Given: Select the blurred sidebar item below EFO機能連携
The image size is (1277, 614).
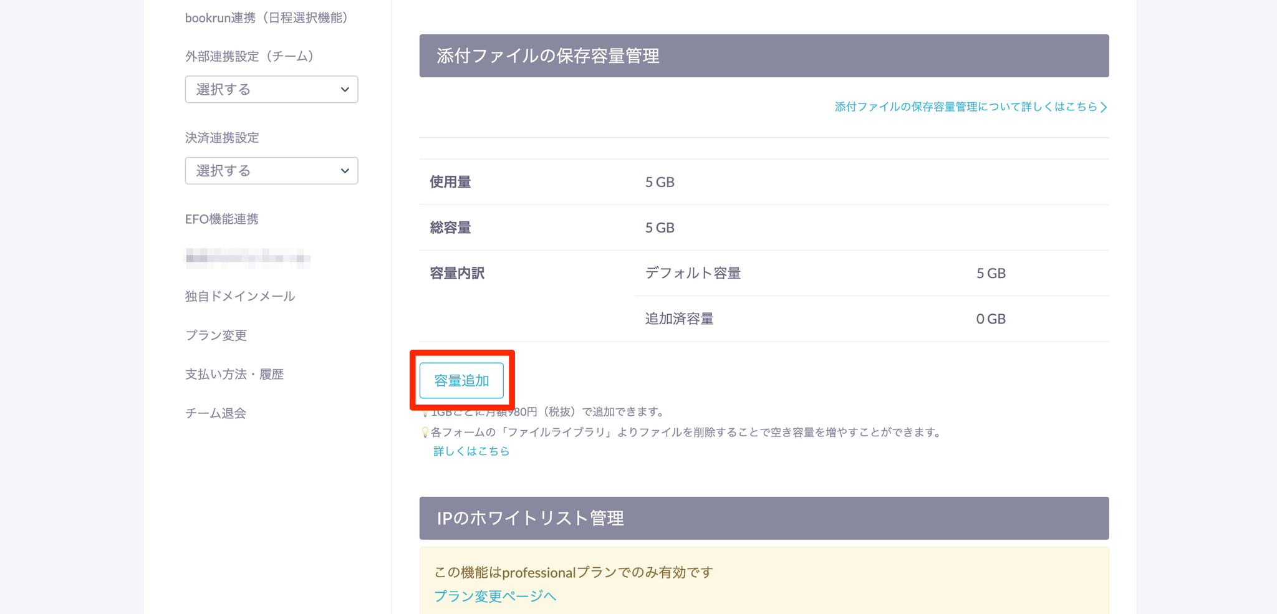Looking at the screenshot, I should pos(248,258).
